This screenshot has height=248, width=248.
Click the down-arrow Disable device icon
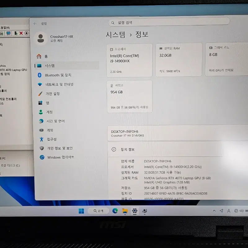[26, 33]
